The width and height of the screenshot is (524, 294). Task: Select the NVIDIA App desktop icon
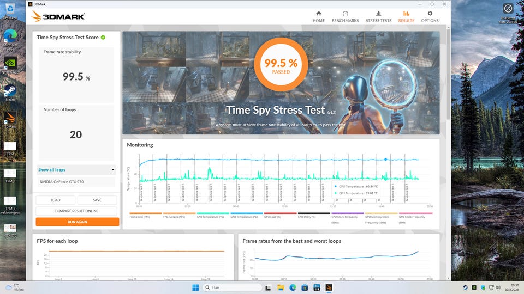(10, 65)
